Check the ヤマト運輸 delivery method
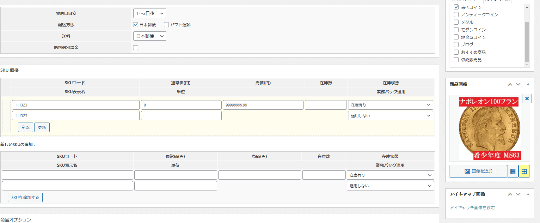Image resolution: width=540 pixels, height=223 pixels. [166, 25]
